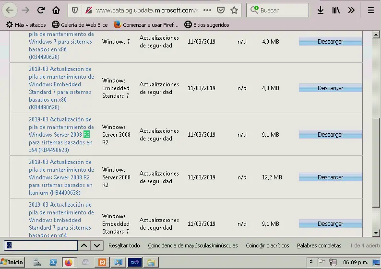Open Windows 7 x86 KB4490628 update link
Image resolution: width=381 pixels, height=269 pixels.
(61, 46)
